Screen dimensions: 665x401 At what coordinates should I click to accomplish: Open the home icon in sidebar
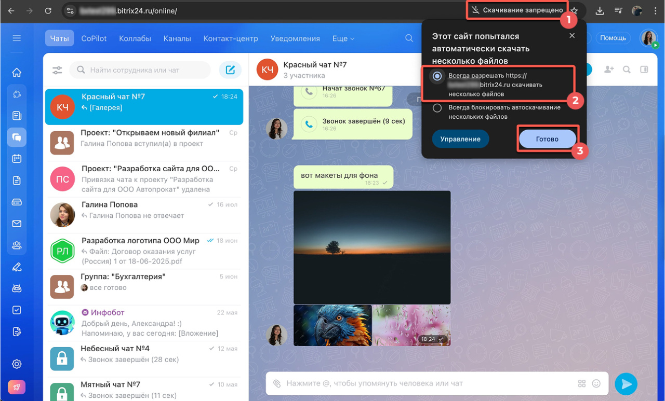pos(17,73)
